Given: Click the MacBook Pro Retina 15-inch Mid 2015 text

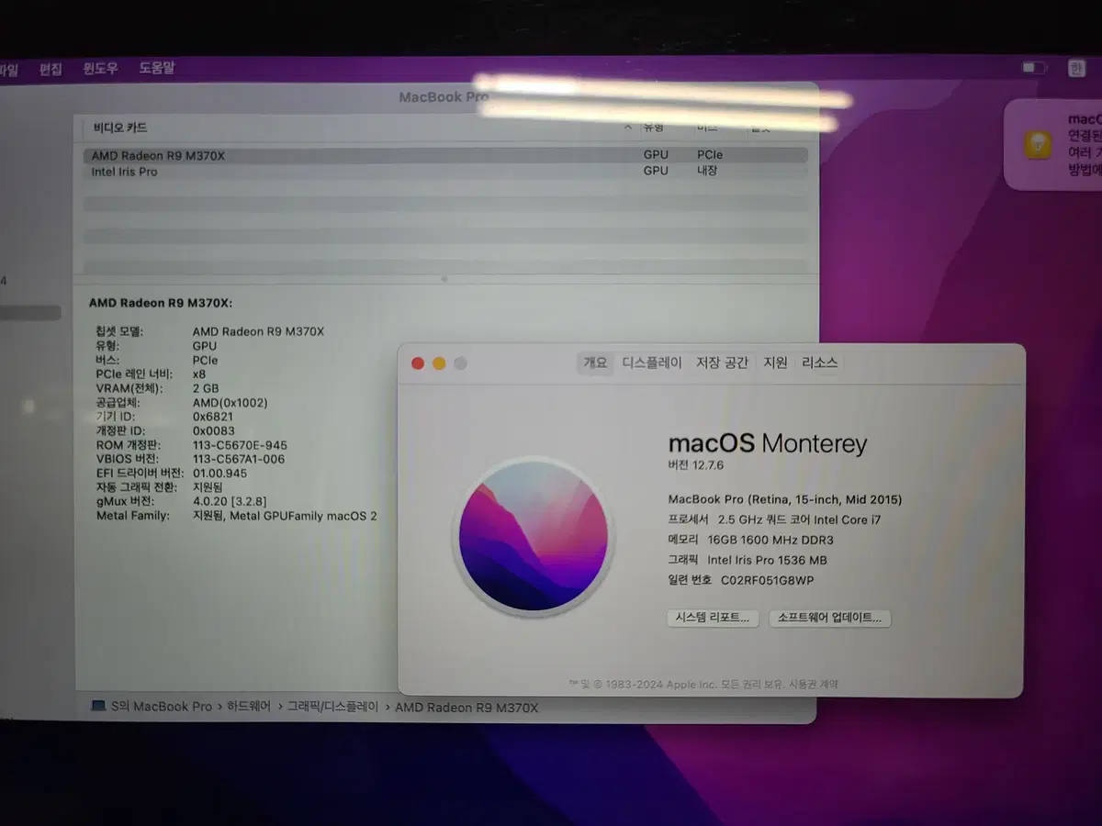Looking at the screenshot, I should tap(785, 499).
